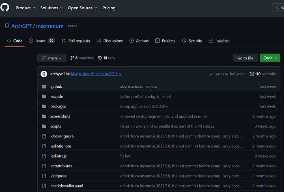Click the search box
The width and height of the screenshot is (284, 192).
pyautogui.click(x=278, y=8)
